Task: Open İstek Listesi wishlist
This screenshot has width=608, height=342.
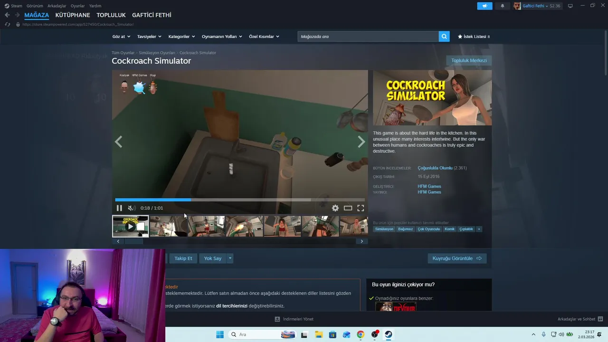Action: click(x=474, y=37)
